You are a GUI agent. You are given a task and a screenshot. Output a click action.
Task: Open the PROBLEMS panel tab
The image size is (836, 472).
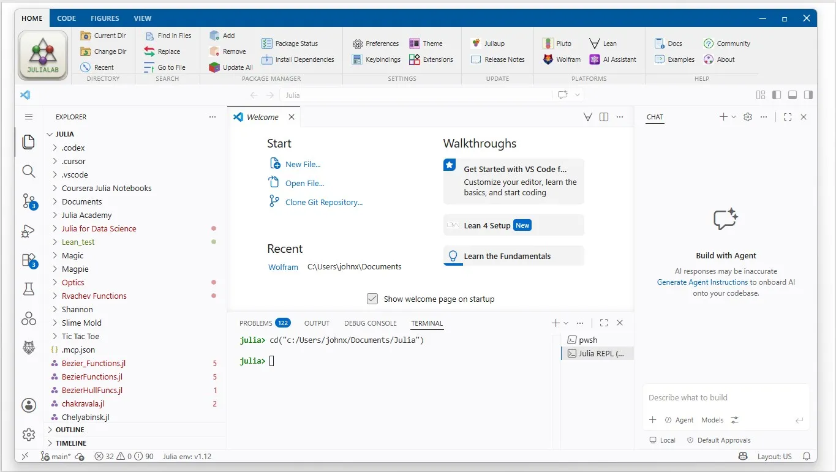pos(265,323)
